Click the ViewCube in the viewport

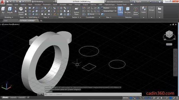point(169,34)
